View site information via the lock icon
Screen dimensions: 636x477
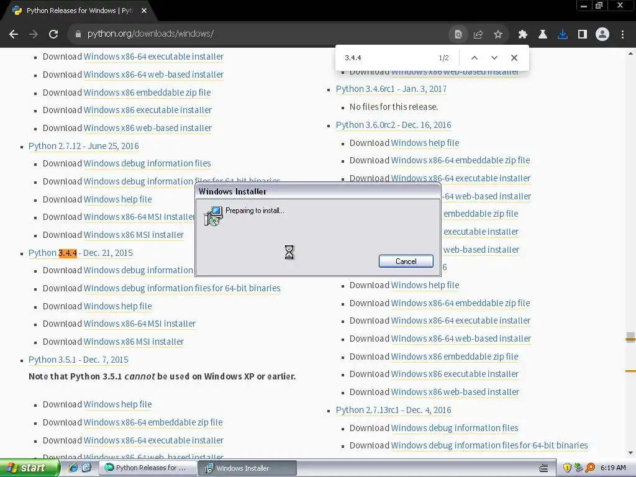pos(78,34)
